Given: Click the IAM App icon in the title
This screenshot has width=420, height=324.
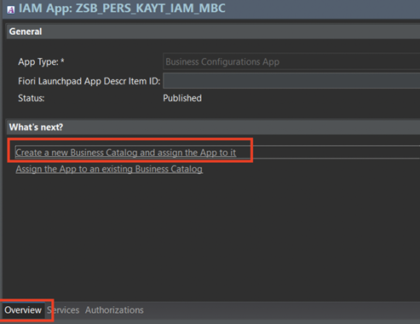Looking at the screenshot, I should [x=11, y=10].
